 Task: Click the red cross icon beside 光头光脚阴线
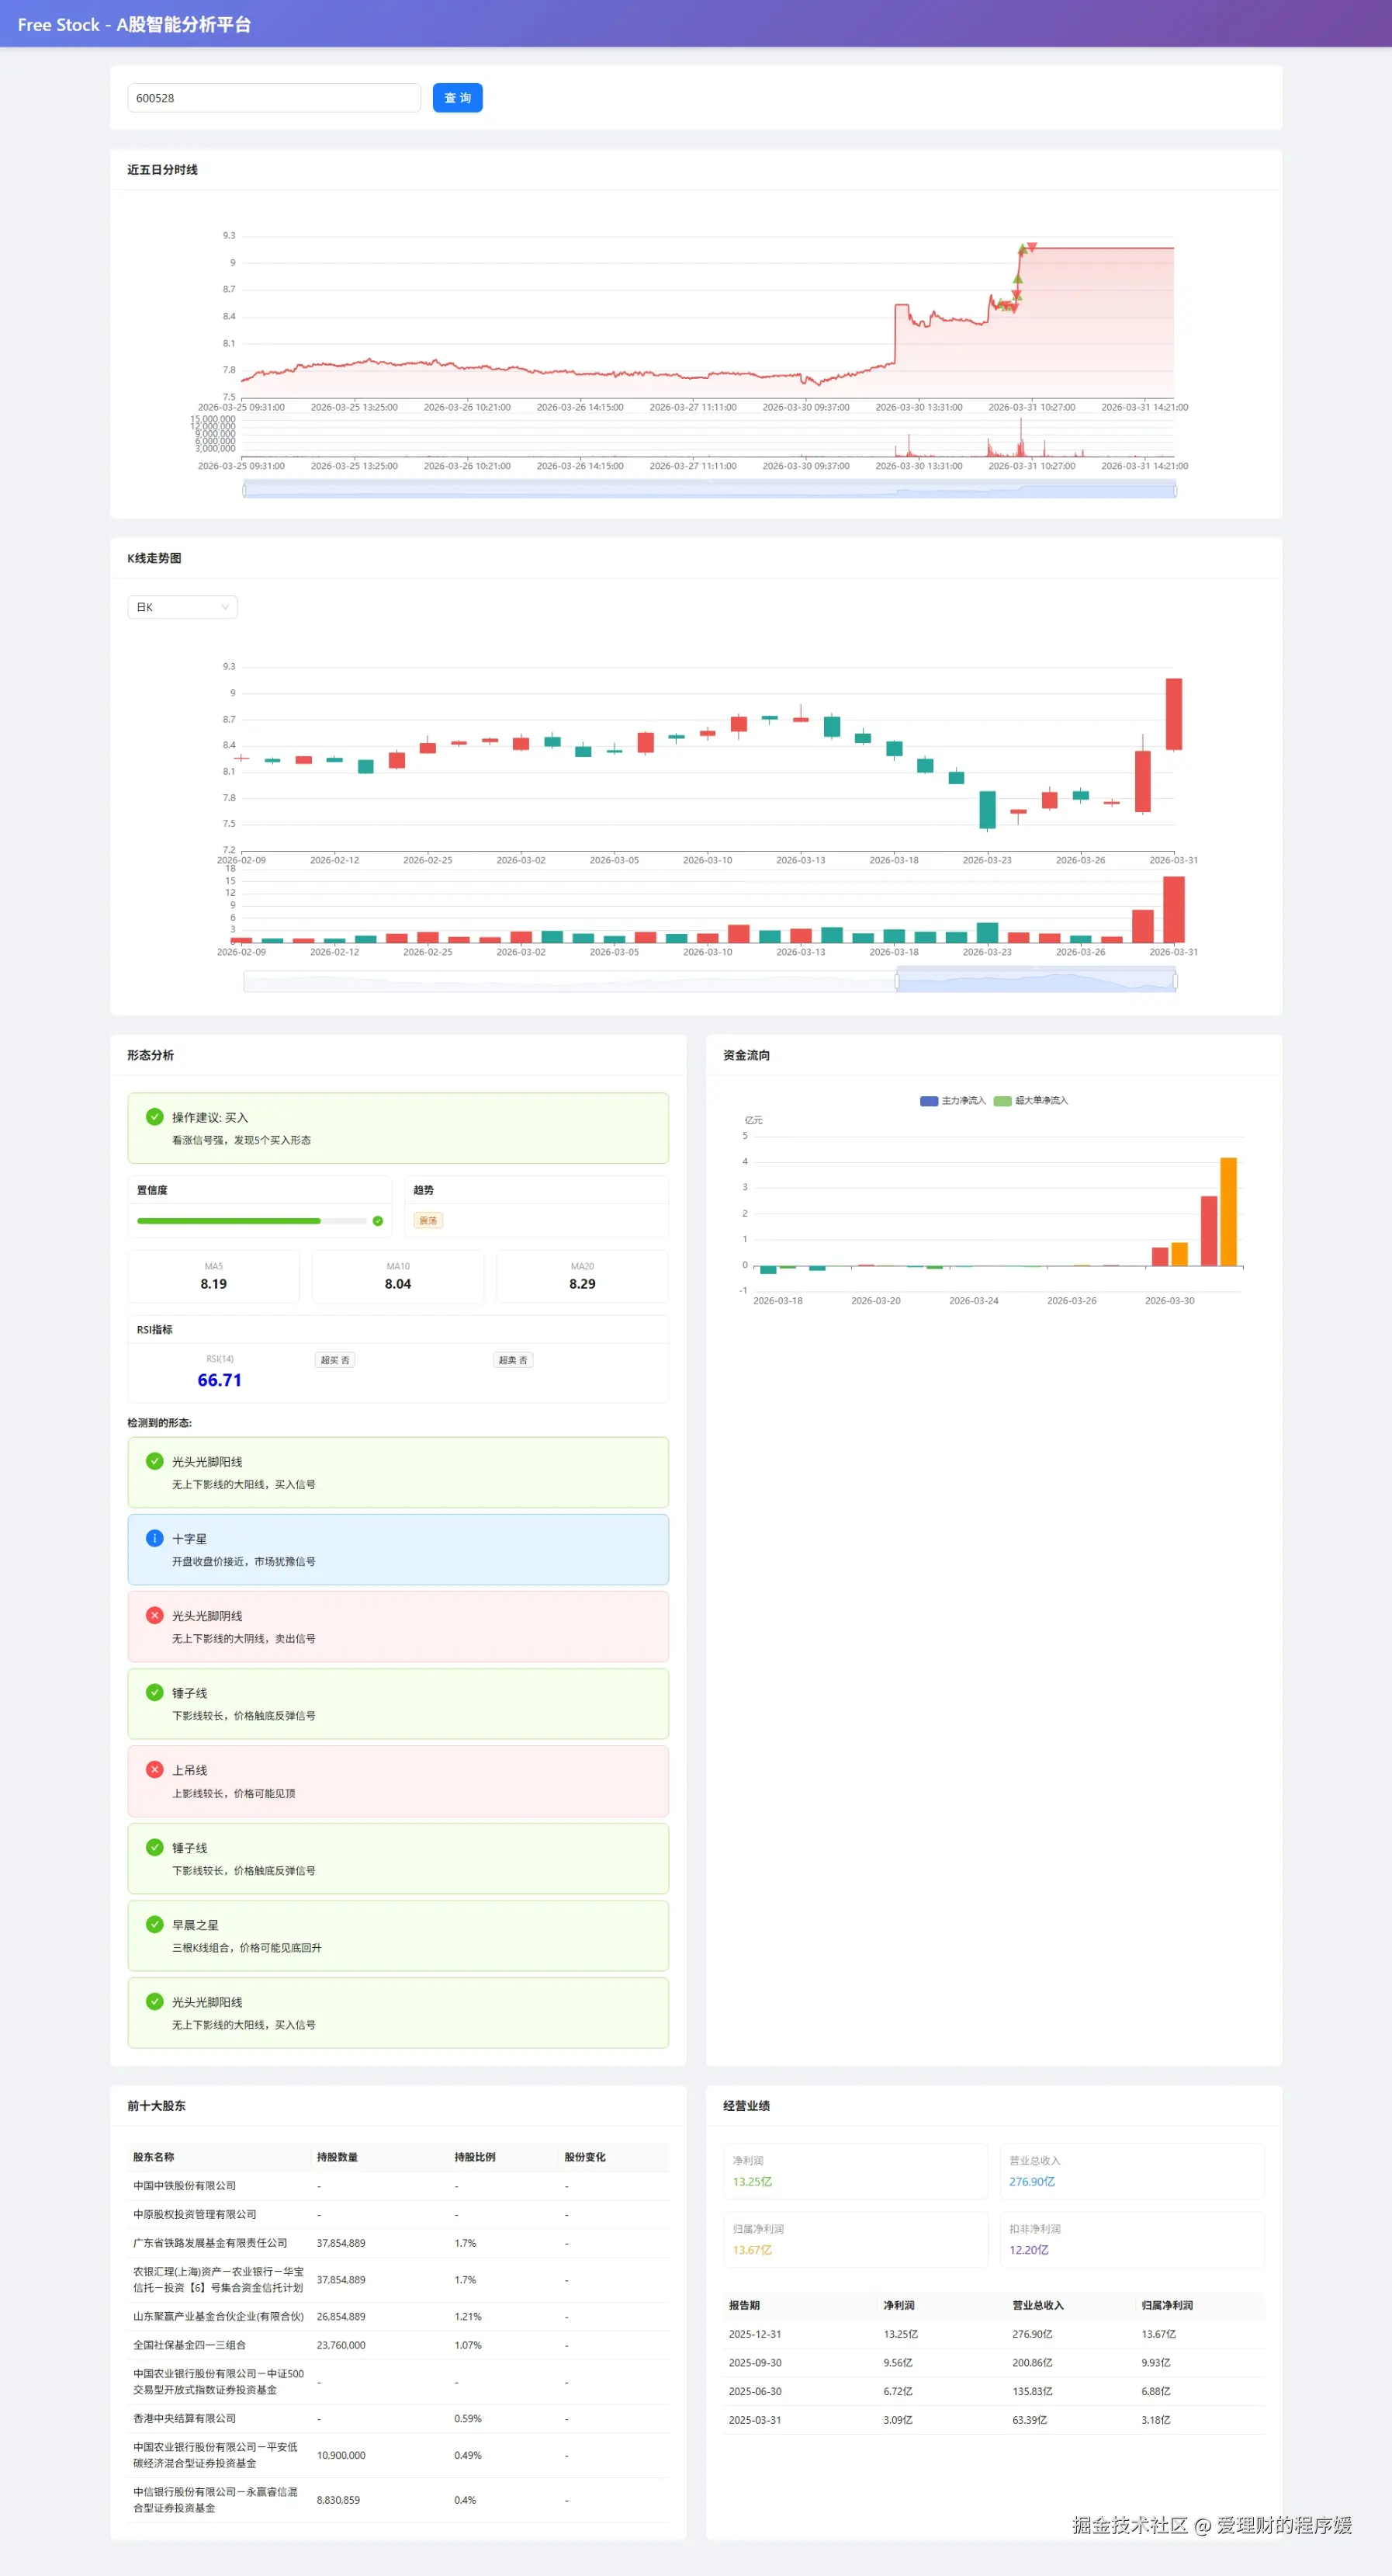[x=155, y=1615]
